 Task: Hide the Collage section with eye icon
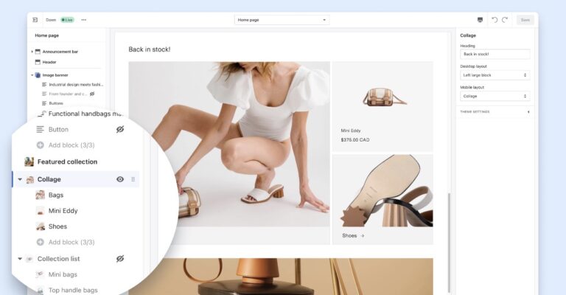[120, 179]
